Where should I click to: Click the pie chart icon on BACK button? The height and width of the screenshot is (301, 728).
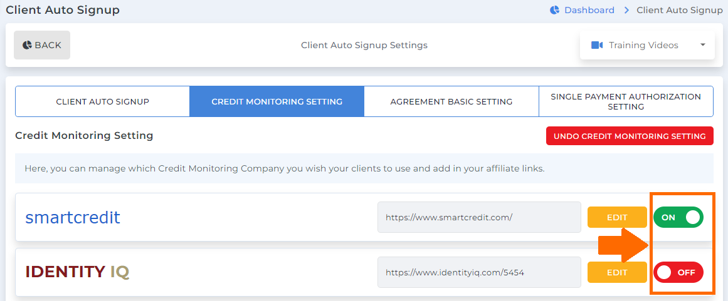coord(28,45)
